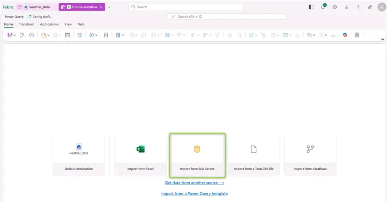Click the Import from a Text/CSV file card
Image resolution: width=387 pixels, height=202 pixels.
[253, 156]
